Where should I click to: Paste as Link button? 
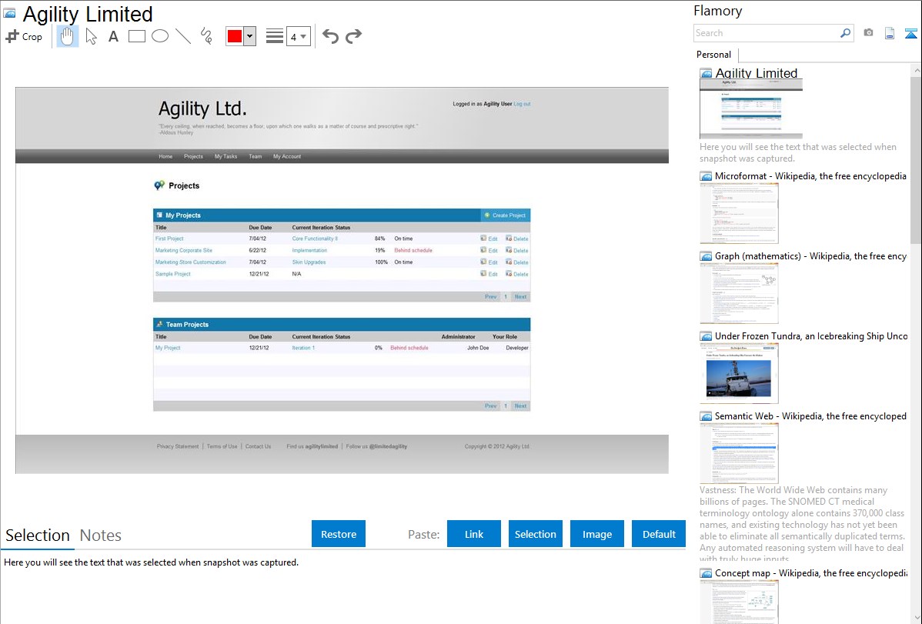point(474,534)
